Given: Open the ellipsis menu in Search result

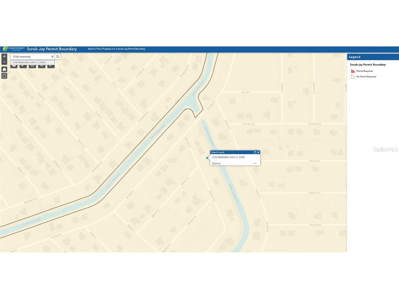Looking at the screenshot, I should (255, 163).
